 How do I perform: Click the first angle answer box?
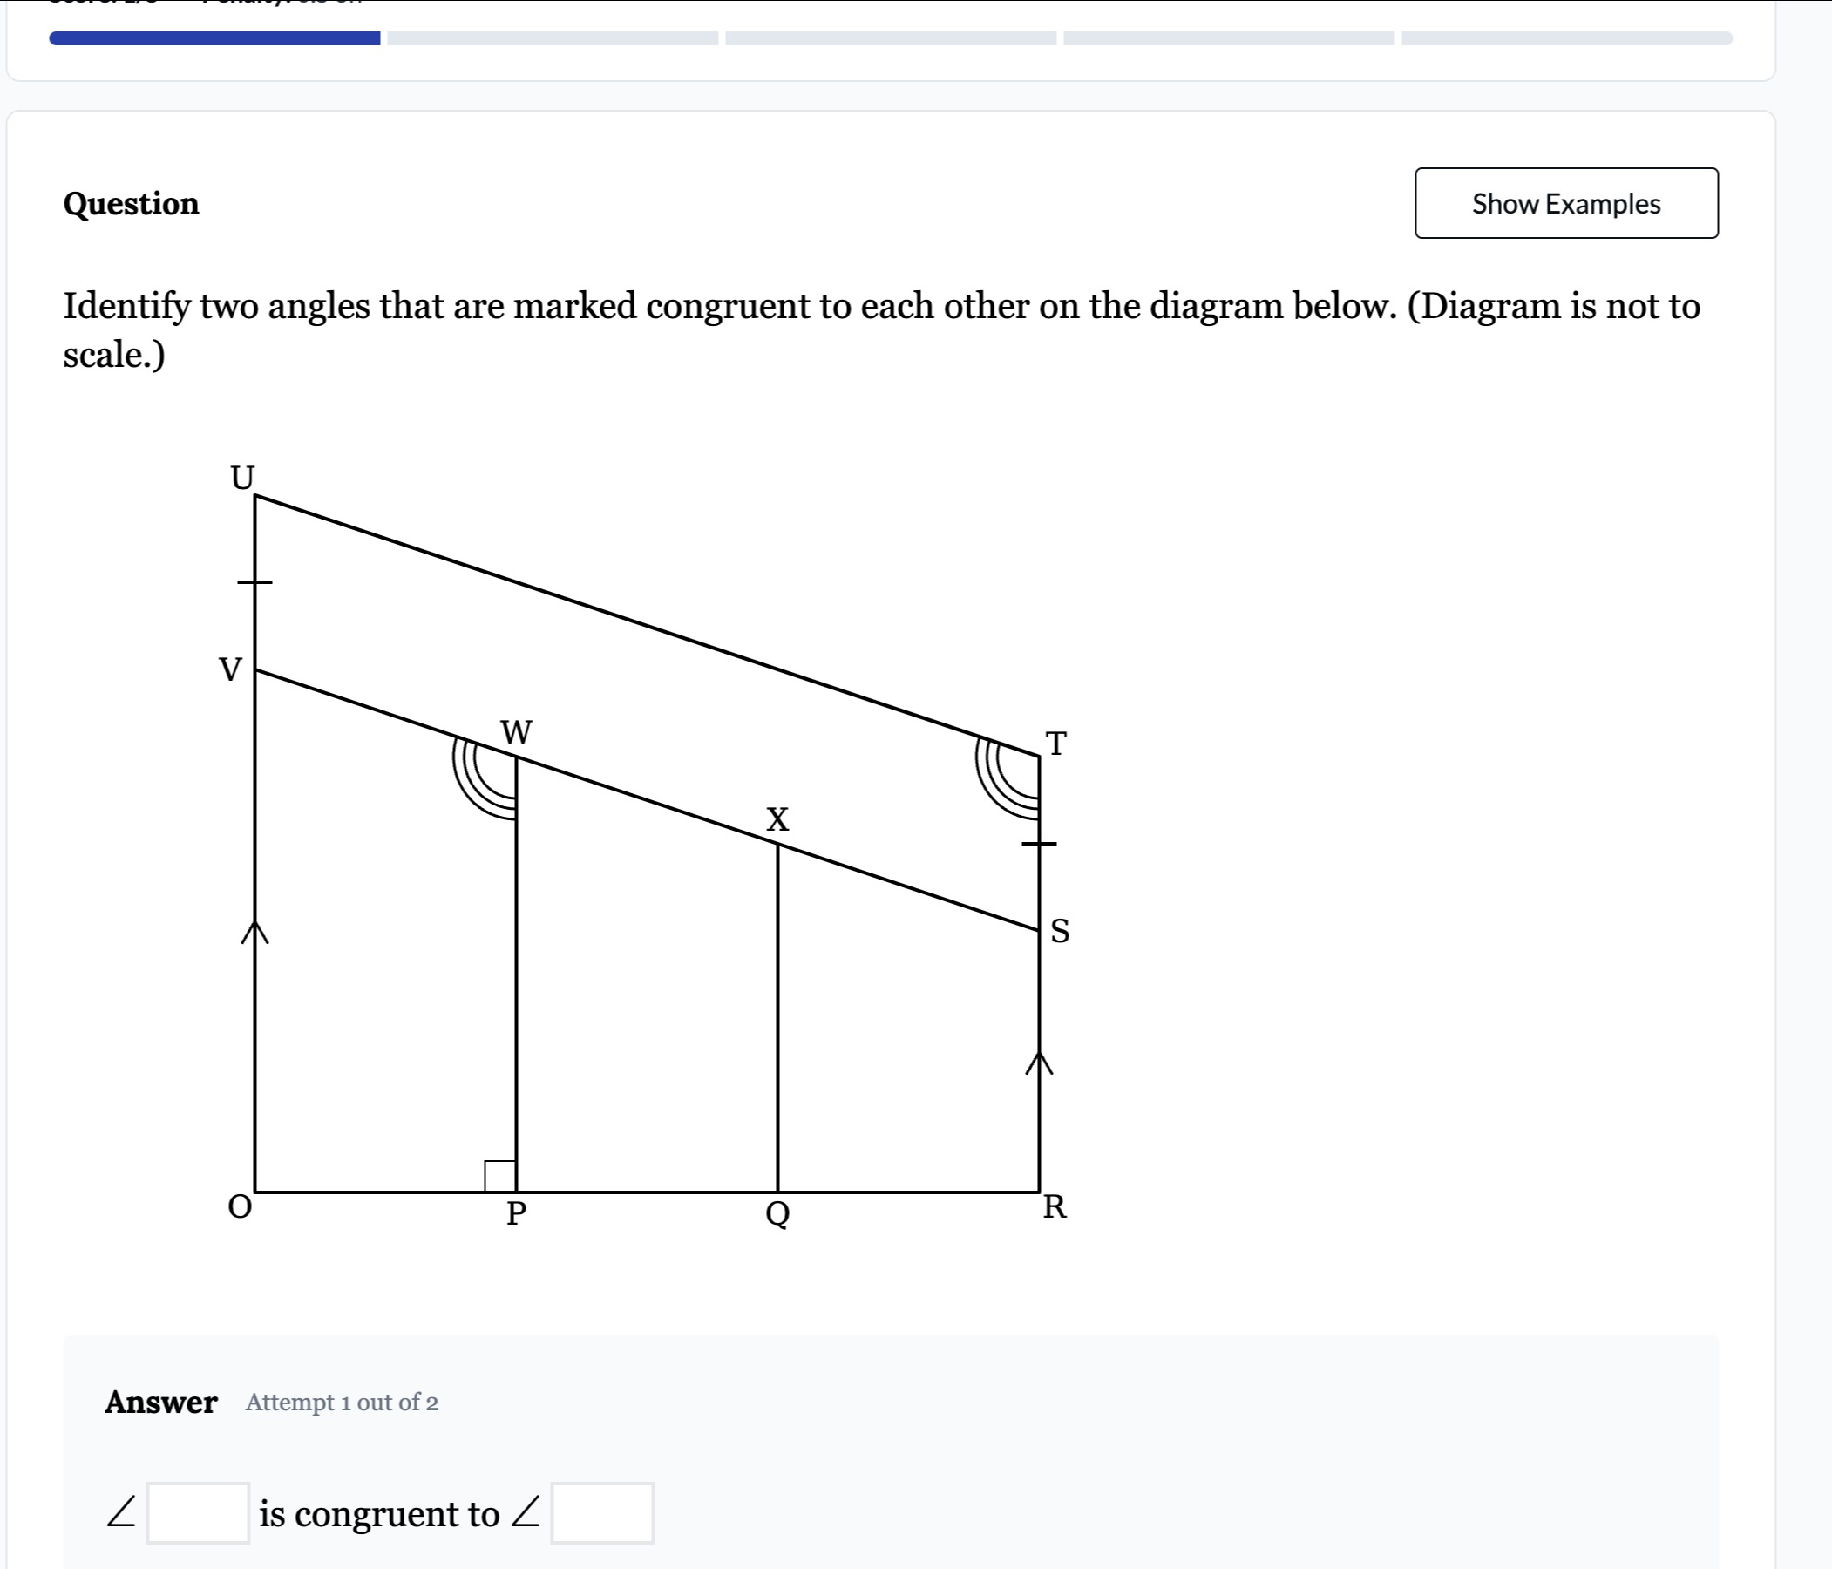[198, 1513]
